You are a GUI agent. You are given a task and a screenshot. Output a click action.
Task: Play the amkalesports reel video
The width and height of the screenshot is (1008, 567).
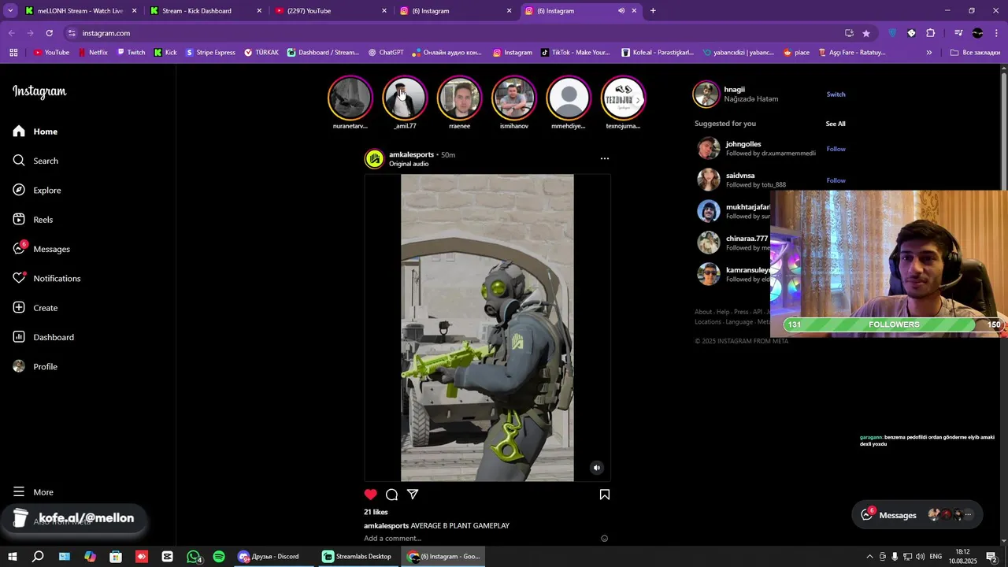pos(487,328)
